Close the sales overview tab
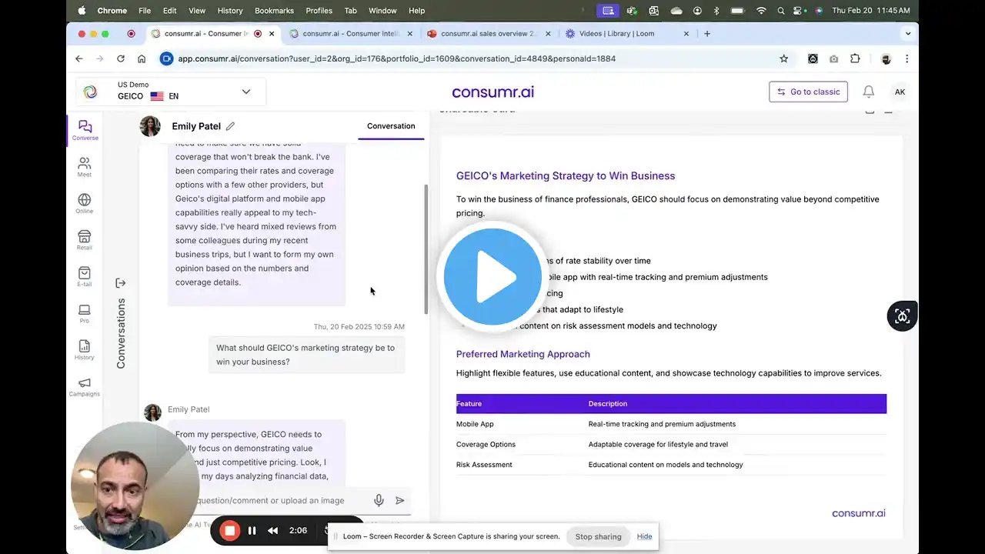The width and height of the screenshot is (985, 554). 547,34
